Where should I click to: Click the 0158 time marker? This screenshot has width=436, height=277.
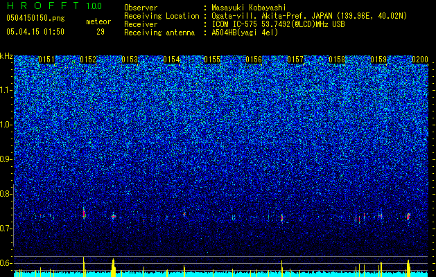[337, 60]
